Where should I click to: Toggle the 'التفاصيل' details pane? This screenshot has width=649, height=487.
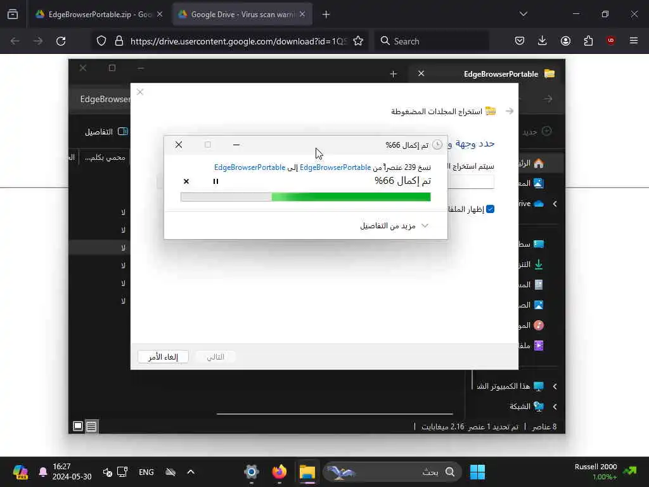pos(106,132)
